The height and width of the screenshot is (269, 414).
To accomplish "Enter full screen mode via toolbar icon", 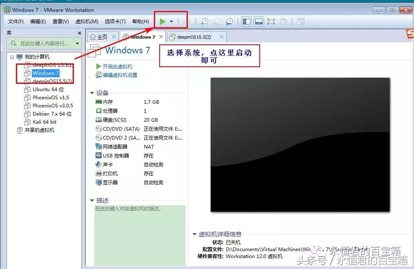I will tap(271, 21).
